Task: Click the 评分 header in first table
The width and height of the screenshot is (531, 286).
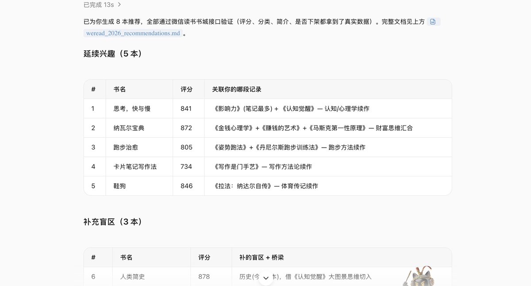Action: (x=187, y=89)
